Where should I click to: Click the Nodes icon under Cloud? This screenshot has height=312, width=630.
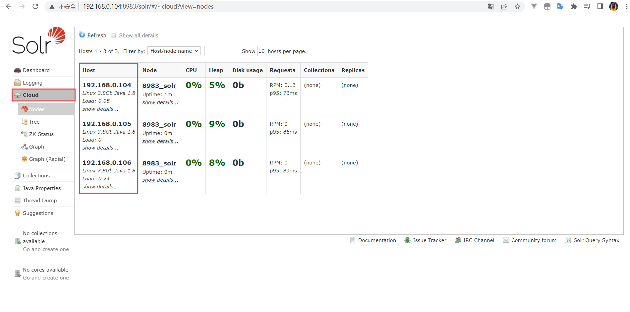(x=25, y=109)
